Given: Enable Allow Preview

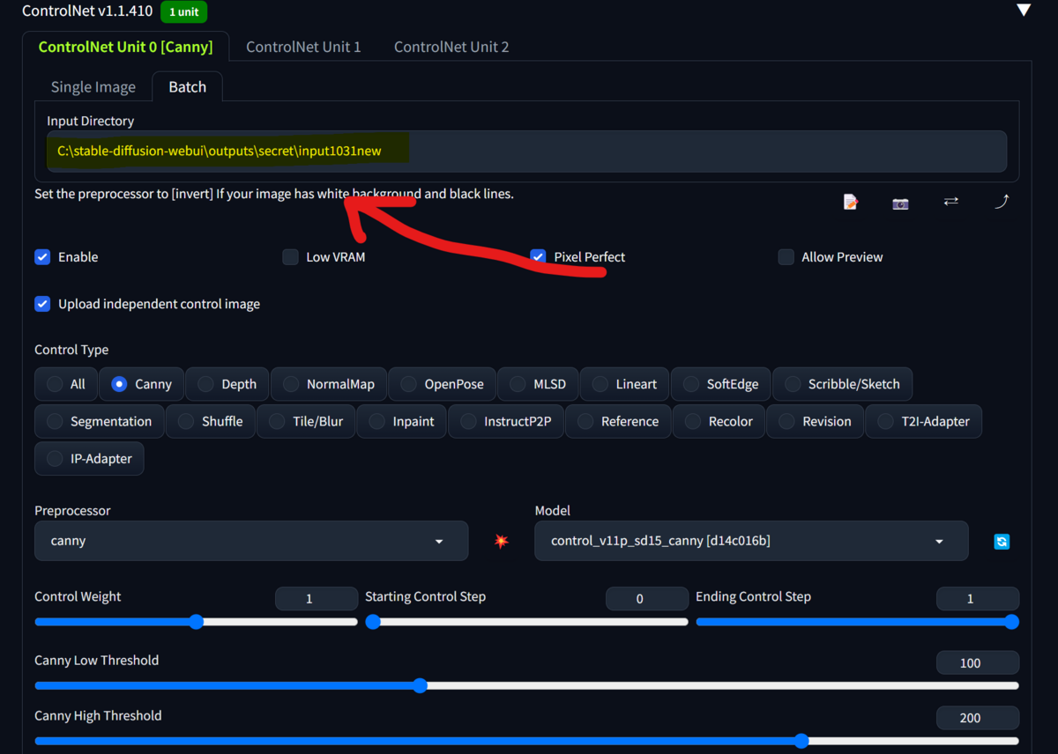Looking at the screenshot, I should (x=786, y=256).
